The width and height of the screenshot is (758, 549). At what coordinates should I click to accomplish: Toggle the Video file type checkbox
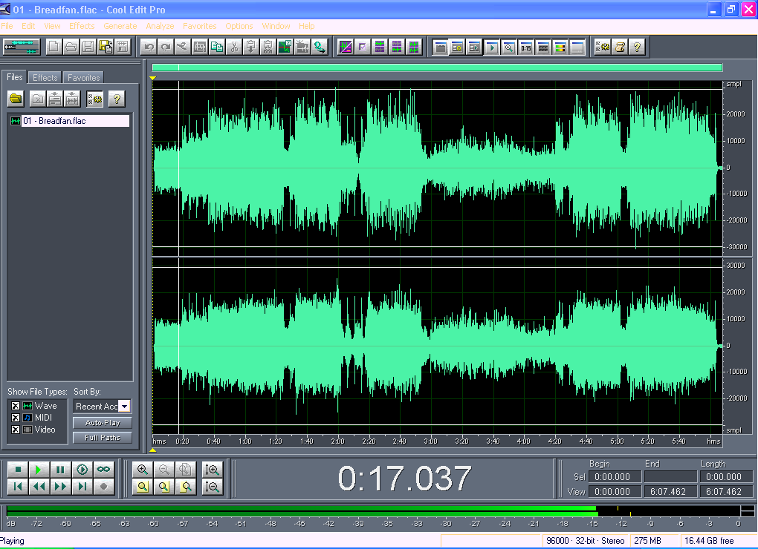[16, 430]
